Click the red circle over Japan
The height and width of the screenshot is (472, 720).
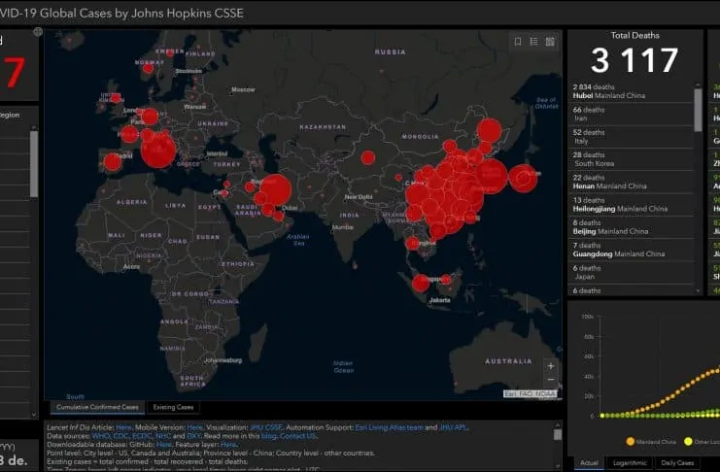click(x=523, y=178)
